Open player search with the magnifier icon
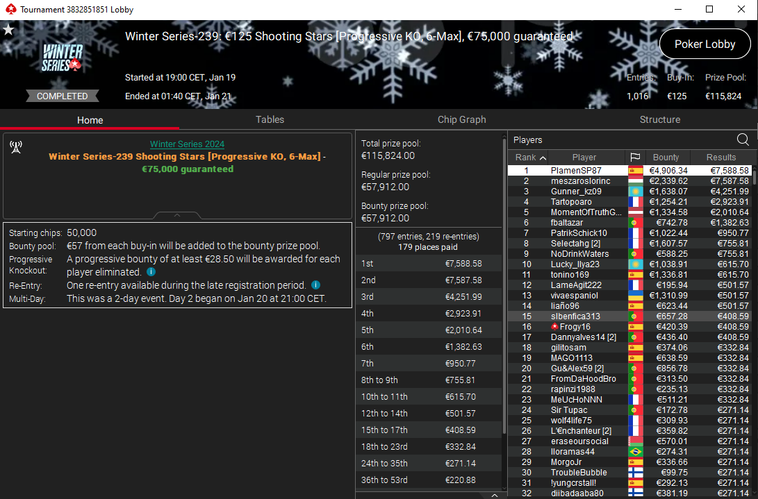758x499 pixels. 743,139
